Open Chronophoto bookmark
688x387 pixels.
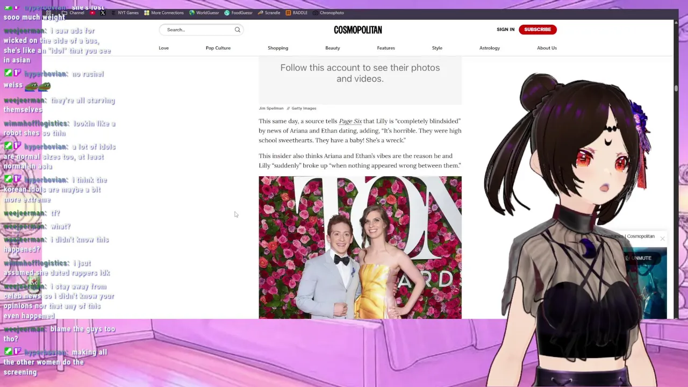[328, 13]
